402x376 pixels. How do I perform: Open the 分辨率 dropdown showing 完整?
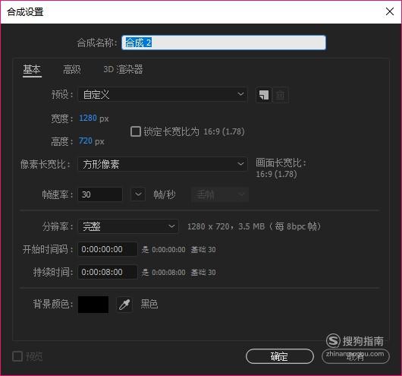128,226
